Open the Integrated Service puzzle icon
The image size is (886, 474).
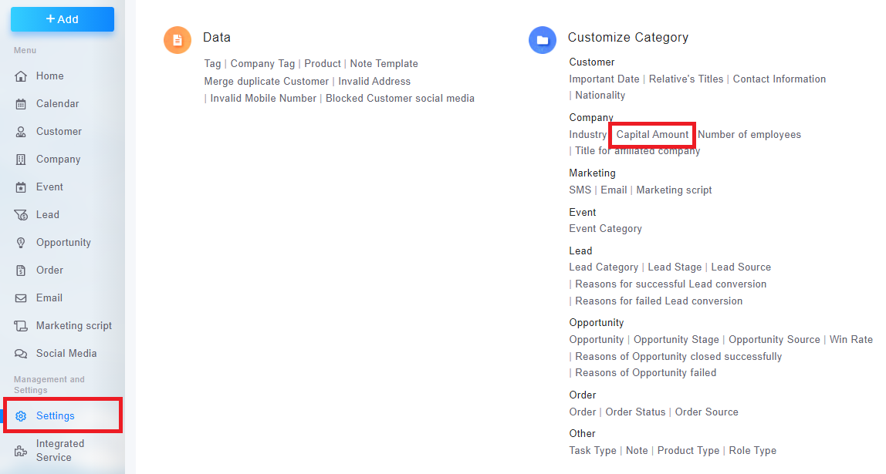point(21,451)
